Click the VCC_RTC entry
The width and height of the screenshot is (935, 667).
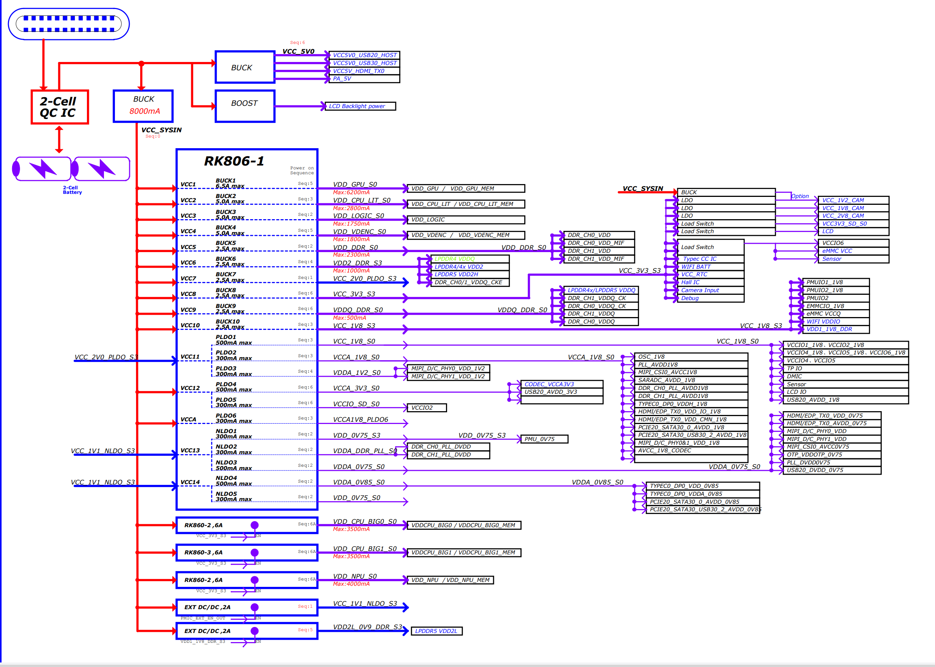[x=711, y=274]
